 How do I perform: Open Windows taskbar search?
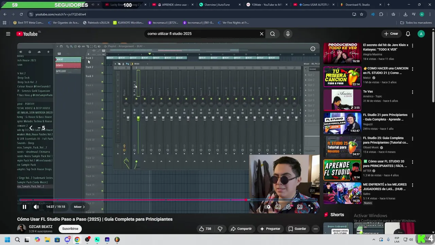tap(17, 240)
